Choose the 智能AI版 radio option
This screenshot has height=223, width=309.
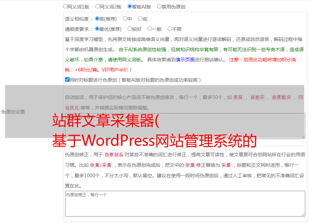(x=130, y=6)
